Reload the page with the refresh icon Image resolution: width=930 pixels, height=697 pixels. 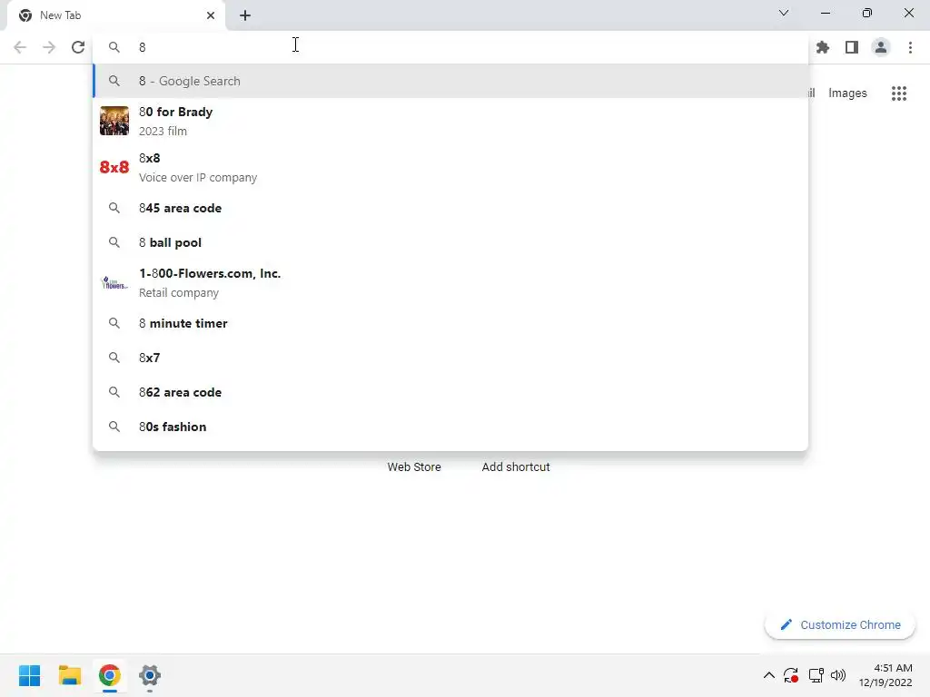click(78, 47)
